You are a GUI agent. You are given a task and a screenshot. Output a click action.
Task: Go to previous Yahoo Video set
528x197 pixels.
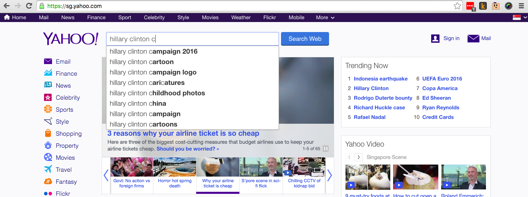(x=349, y=157)
